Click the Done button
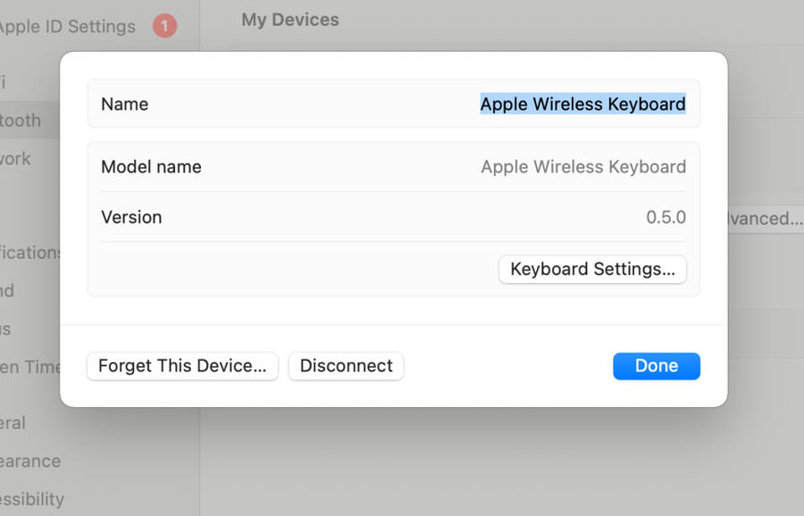This screenshot has width=804, height=516. point(657,366)
